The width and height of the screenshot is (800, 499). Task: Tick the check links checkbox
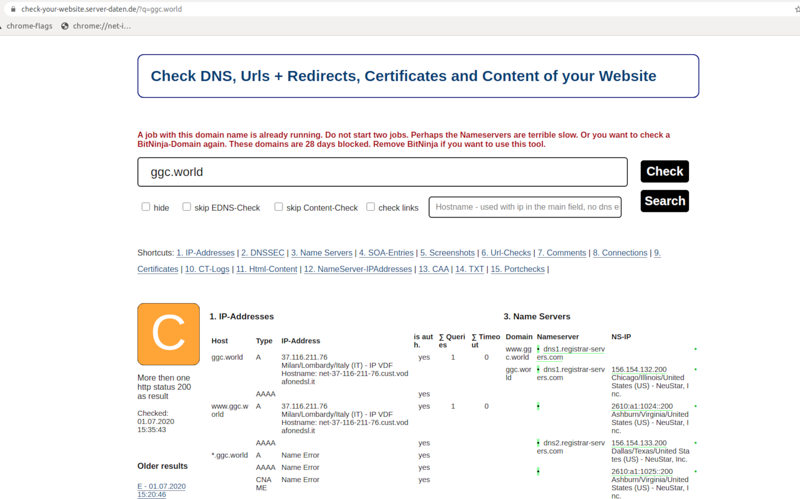[x=370, y=207]
